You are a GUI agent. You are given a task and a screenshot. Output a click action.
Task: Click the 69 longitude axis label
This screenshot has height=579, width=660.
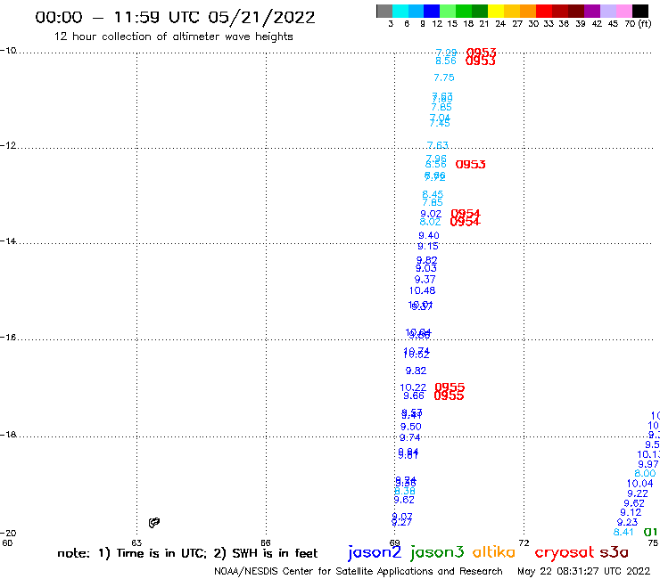pos(394,542)
